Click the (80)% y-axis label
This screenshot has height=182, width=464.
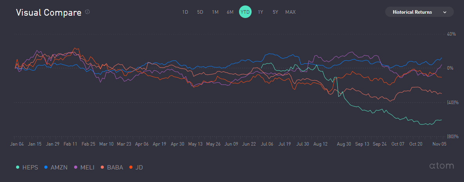[x=453, y=137]
